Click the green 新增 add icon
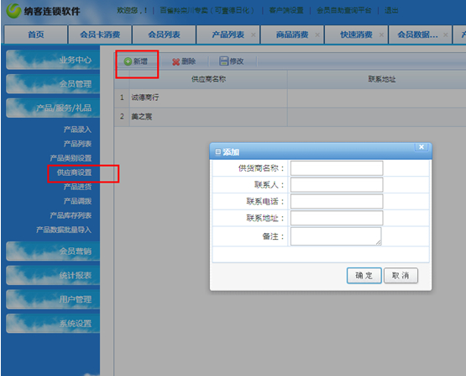Image resolution: width=466 pixels, height=376 pixels. tap(128, 61)
